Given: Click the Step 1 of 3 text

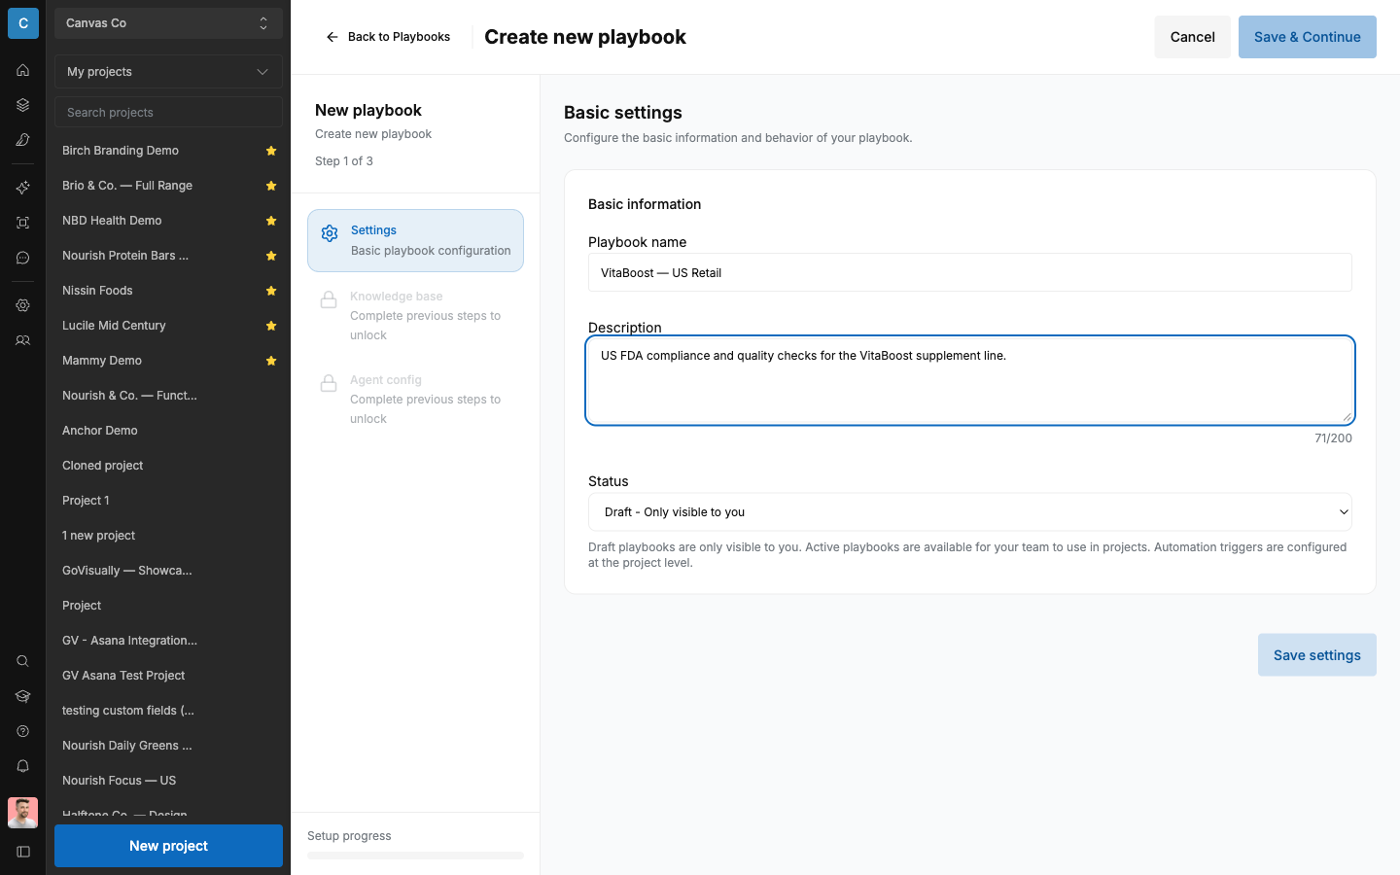Looking at the screenshot, I should tap(344, 161).
